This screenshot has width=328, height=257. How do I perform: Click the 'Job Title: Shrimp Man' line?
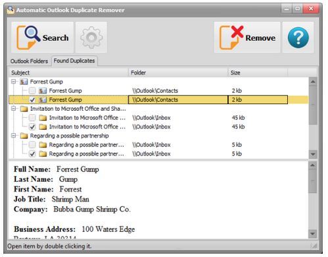pos(51,199)
